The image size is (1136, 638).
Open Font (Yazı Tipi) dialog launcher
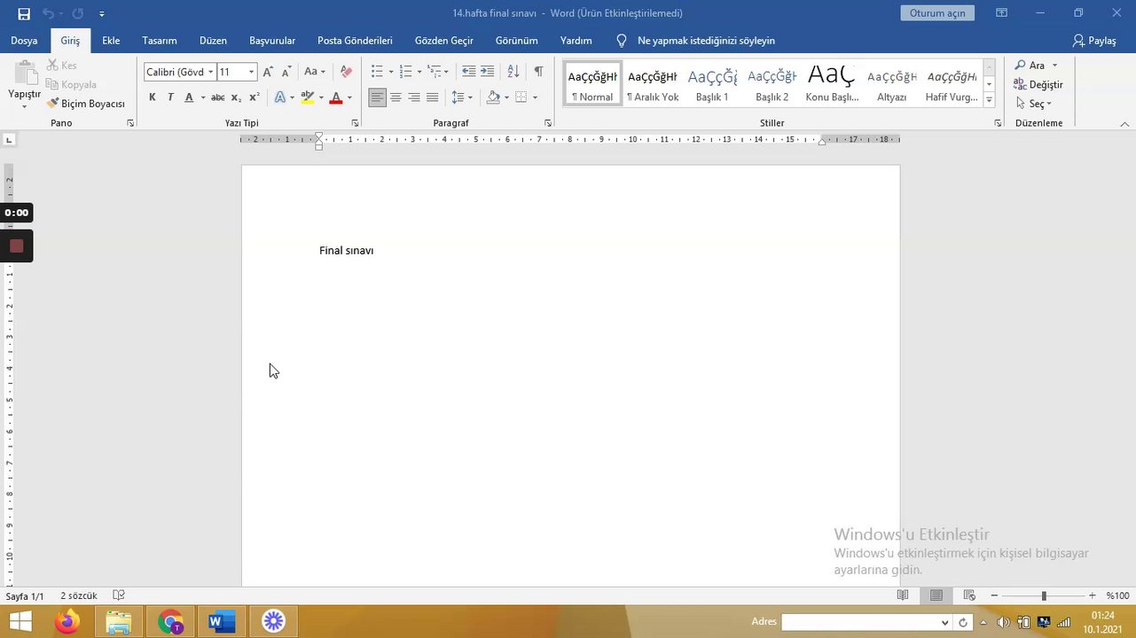pos(355,123)
